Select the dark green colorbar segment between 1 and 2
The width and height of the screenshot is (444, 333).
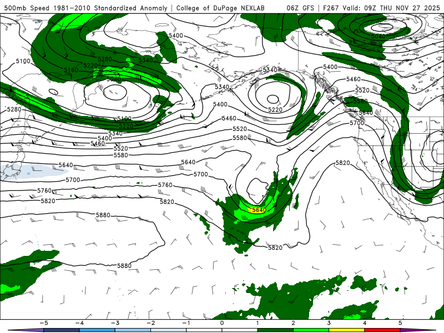coord(275,330)
